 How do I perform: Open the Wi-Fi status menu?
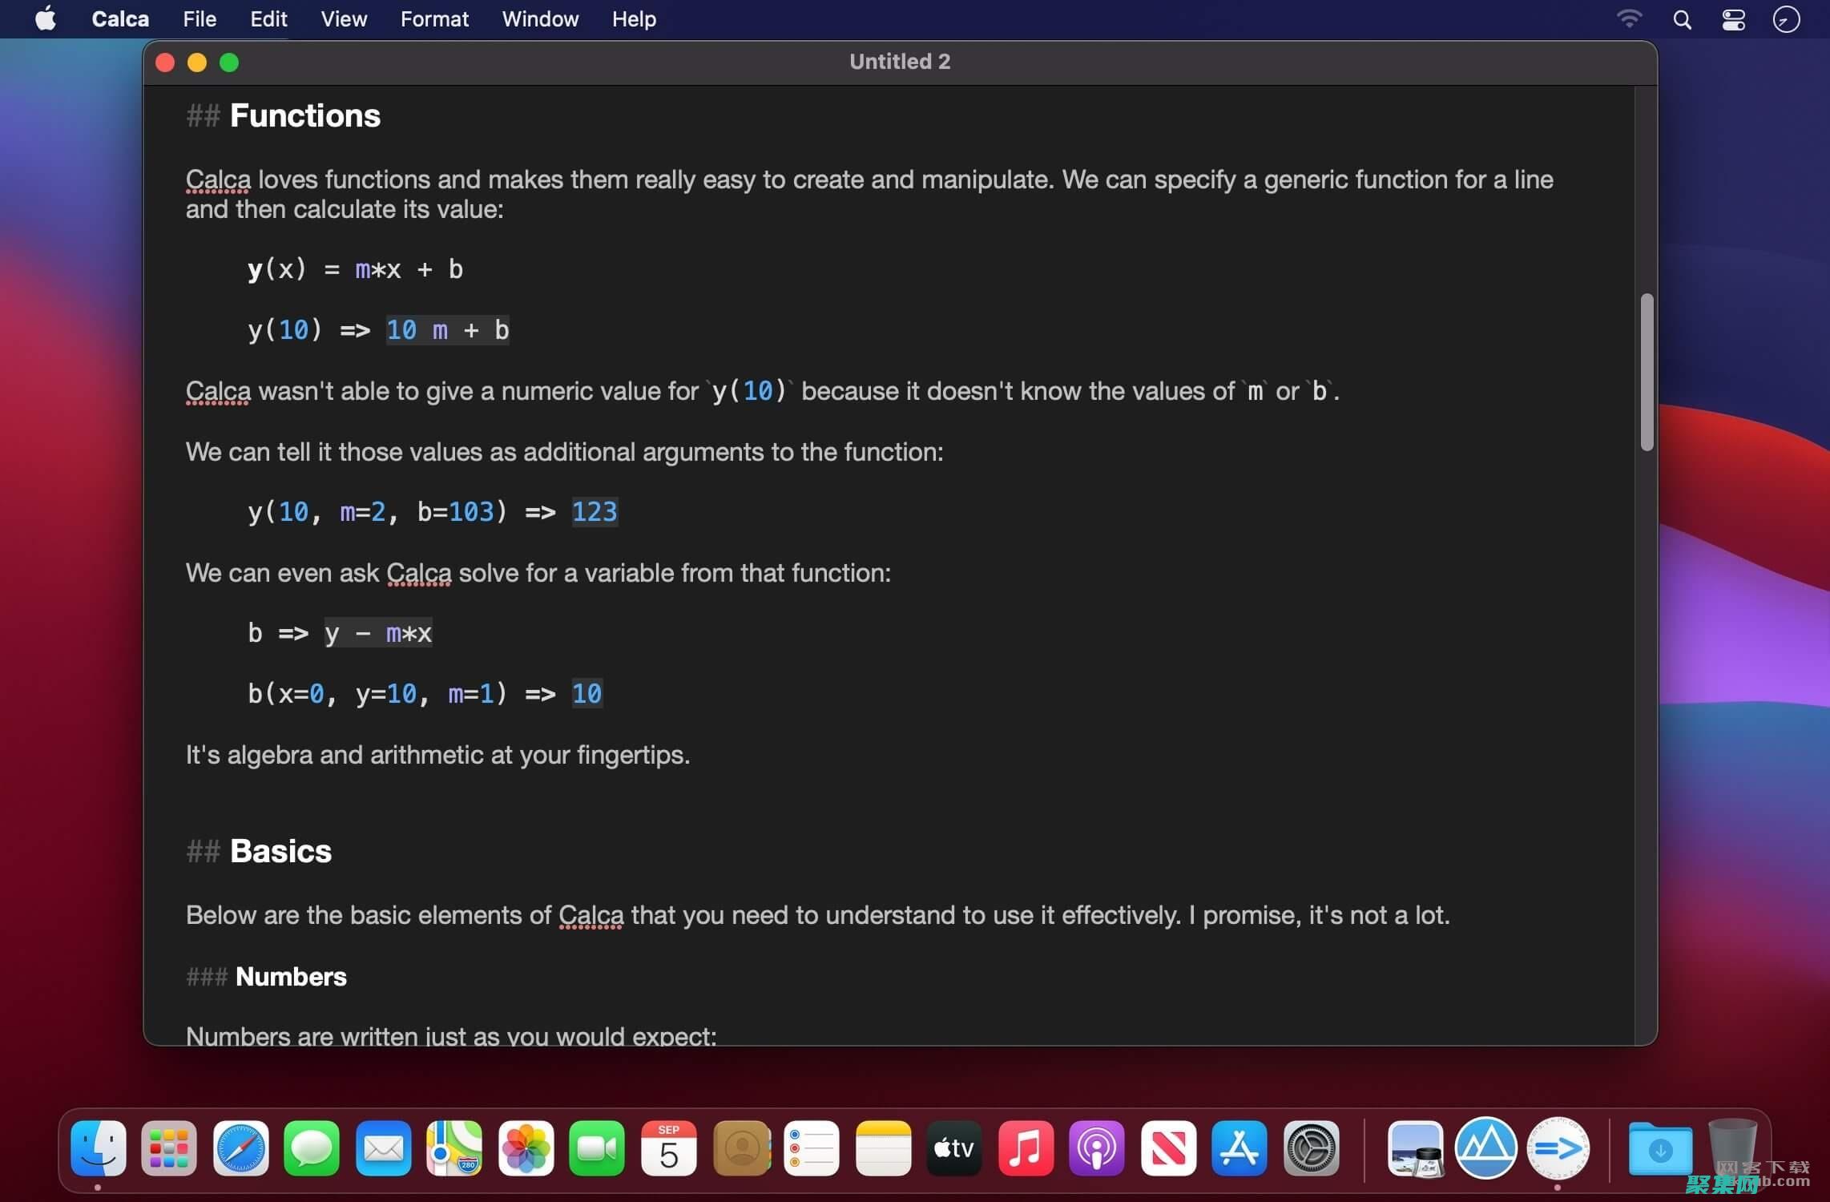tap(1629, 19)
